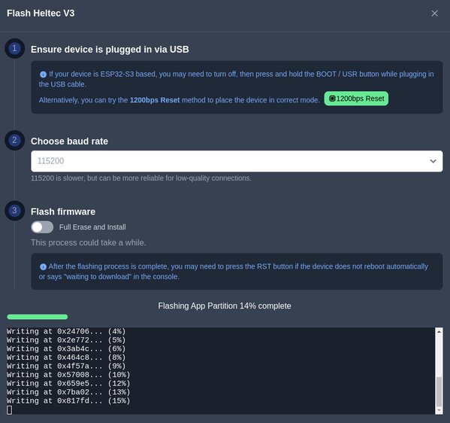Click the info icon beside ESP32-S3 note
The width and height of the screenshot is (450, 423).
point(43,75)
